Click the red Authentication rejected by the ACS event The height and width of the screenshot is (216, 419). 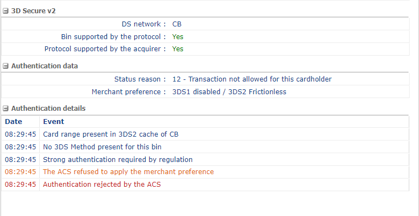click(102, 184)
